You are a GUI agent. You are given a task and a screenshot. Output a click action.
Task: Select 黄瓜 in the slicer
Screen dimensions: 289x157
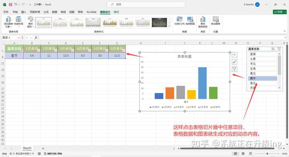[263, 74]
